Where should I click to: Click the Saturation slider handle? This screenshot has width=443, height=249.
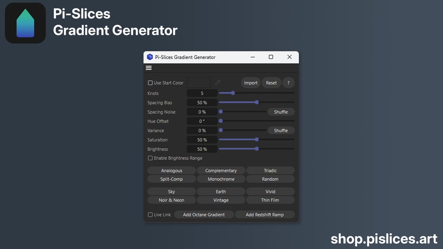click(x=257, y=139)
